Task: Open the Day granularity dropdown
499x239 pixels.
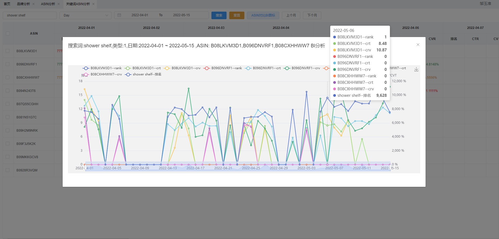Action: [x=85, y=15]
